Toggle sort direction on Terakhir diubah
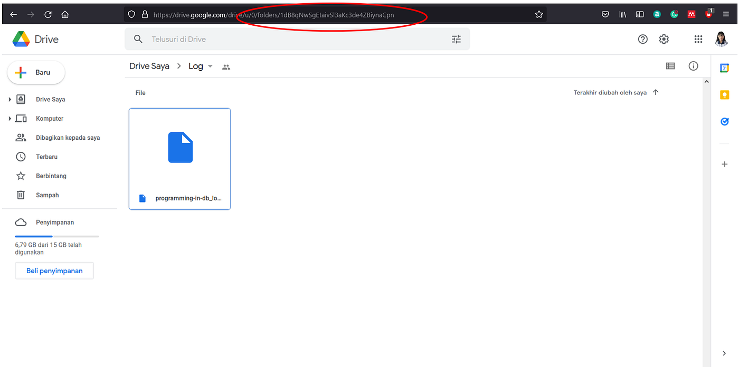Screen dimensions: 739x367 [656, 92]
